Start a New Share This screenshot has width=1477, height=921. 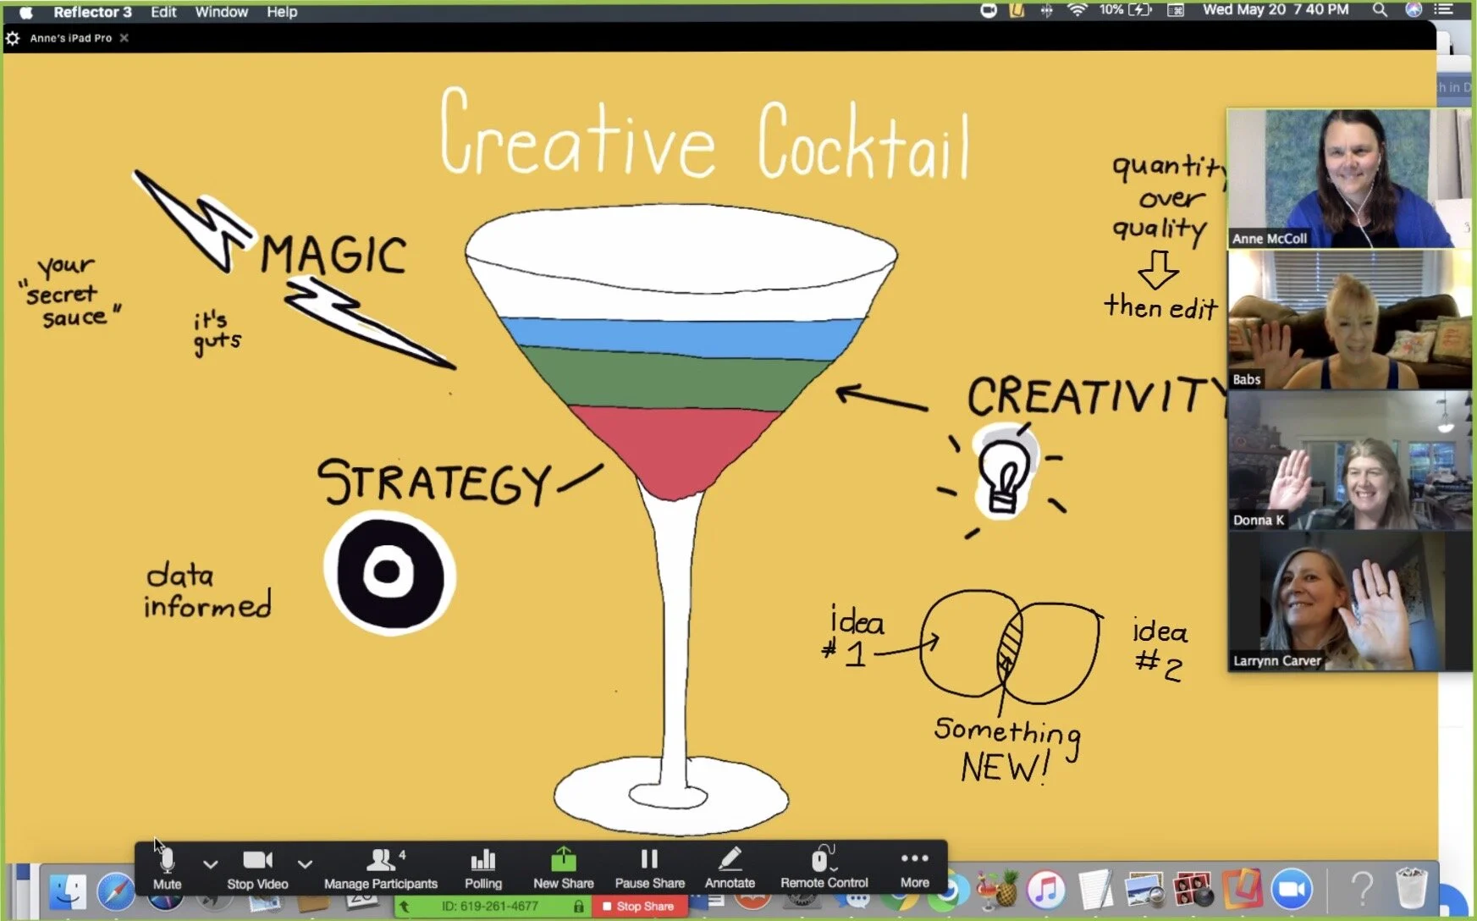pos(563,868)
